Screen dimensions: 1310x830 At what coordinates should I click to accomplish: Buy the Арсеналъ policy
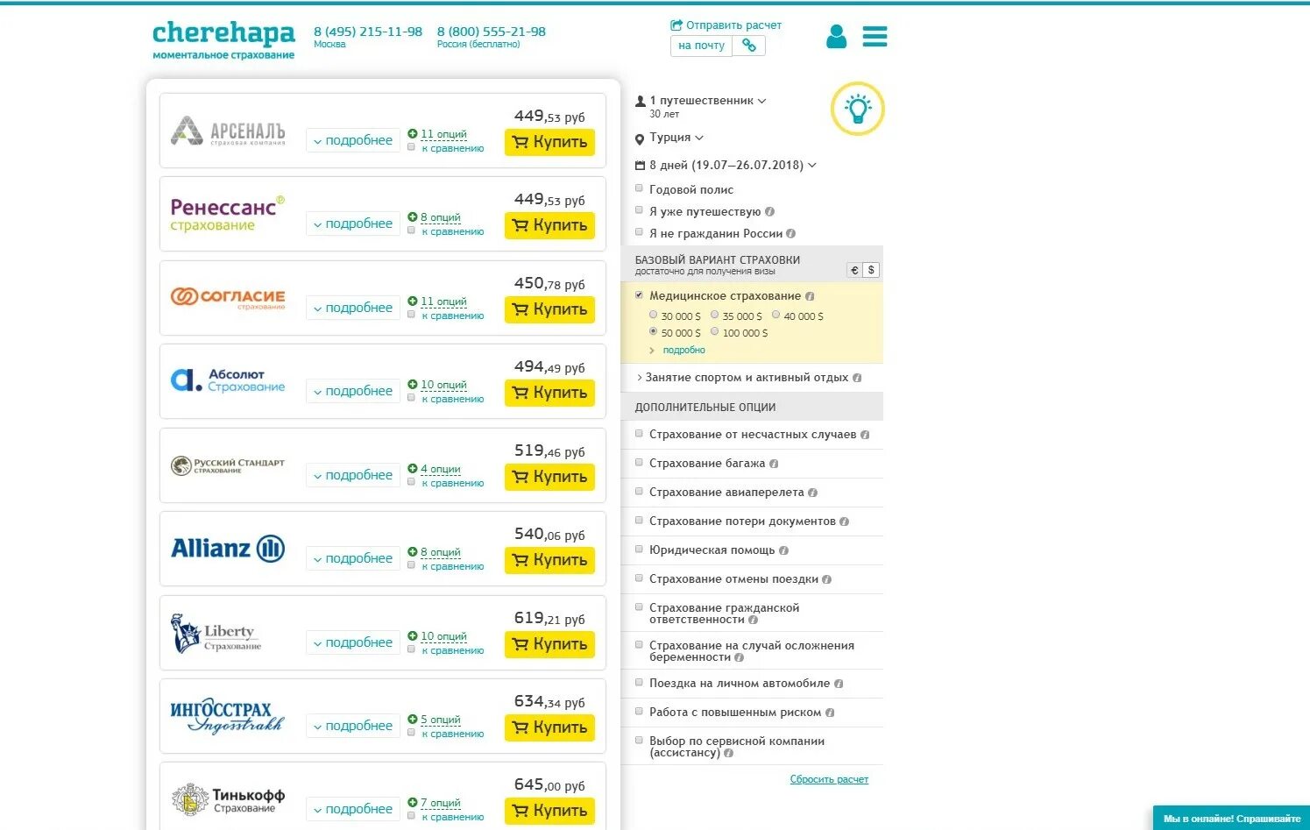(549, 142)
